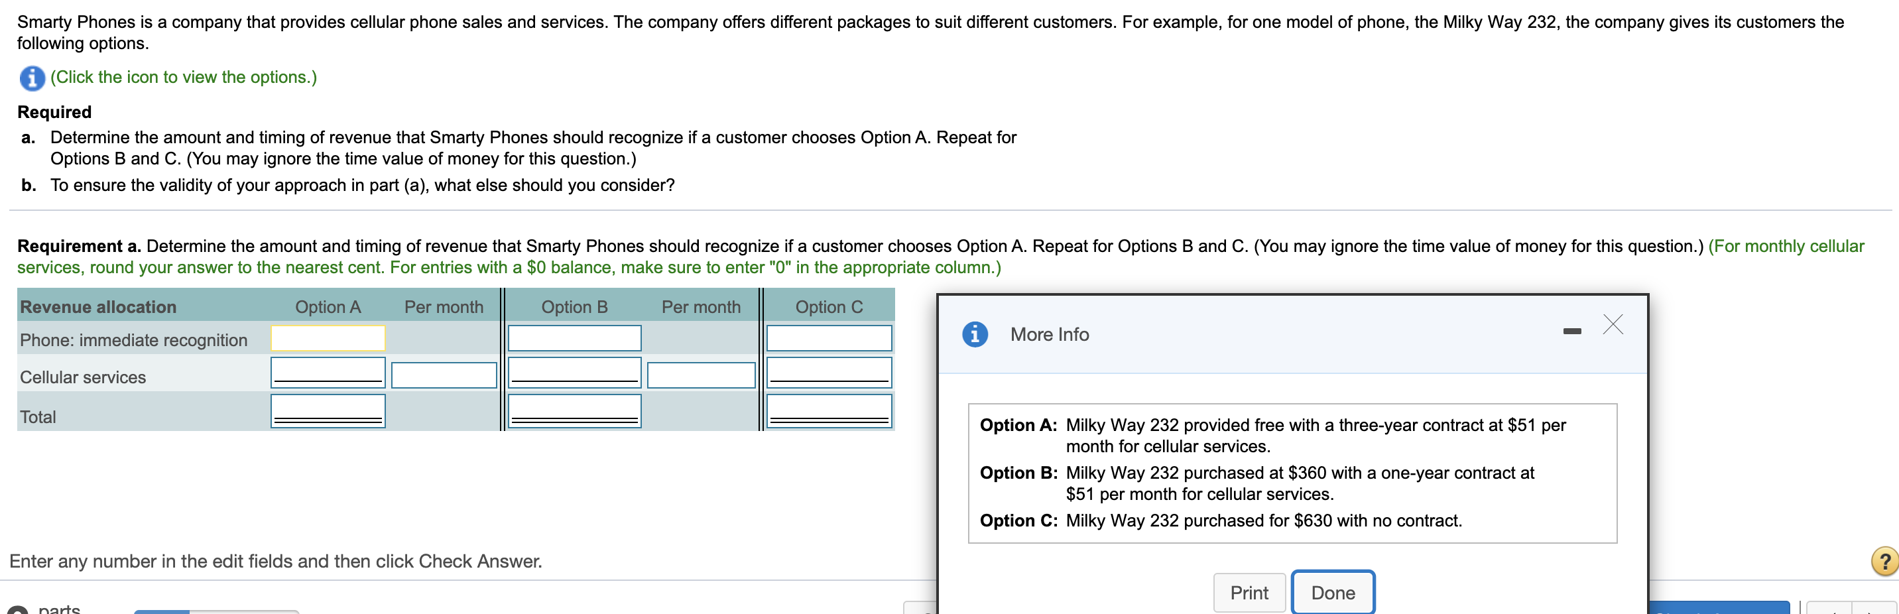Click the 'Per month' header next to Option A

pyautogui.click(x=444, y=306)
